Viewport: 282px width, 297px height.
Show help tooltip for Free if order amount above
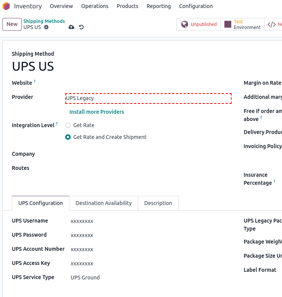pos(261,118)
